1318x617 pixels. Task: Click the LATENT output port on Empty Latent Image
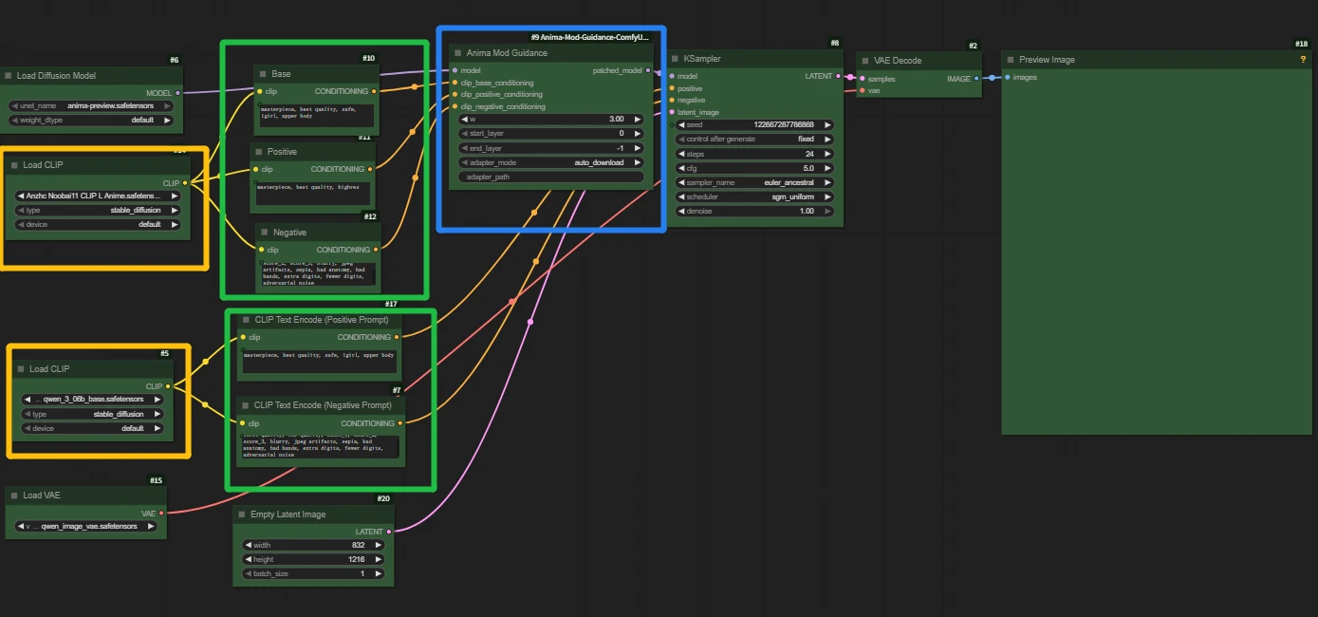389,532
